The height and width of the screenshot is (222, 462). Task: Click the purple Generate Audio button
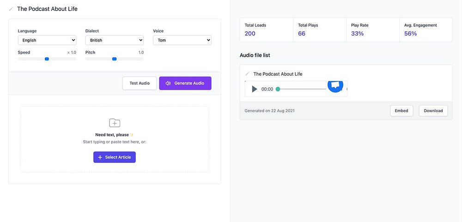[x=185, y=84]
